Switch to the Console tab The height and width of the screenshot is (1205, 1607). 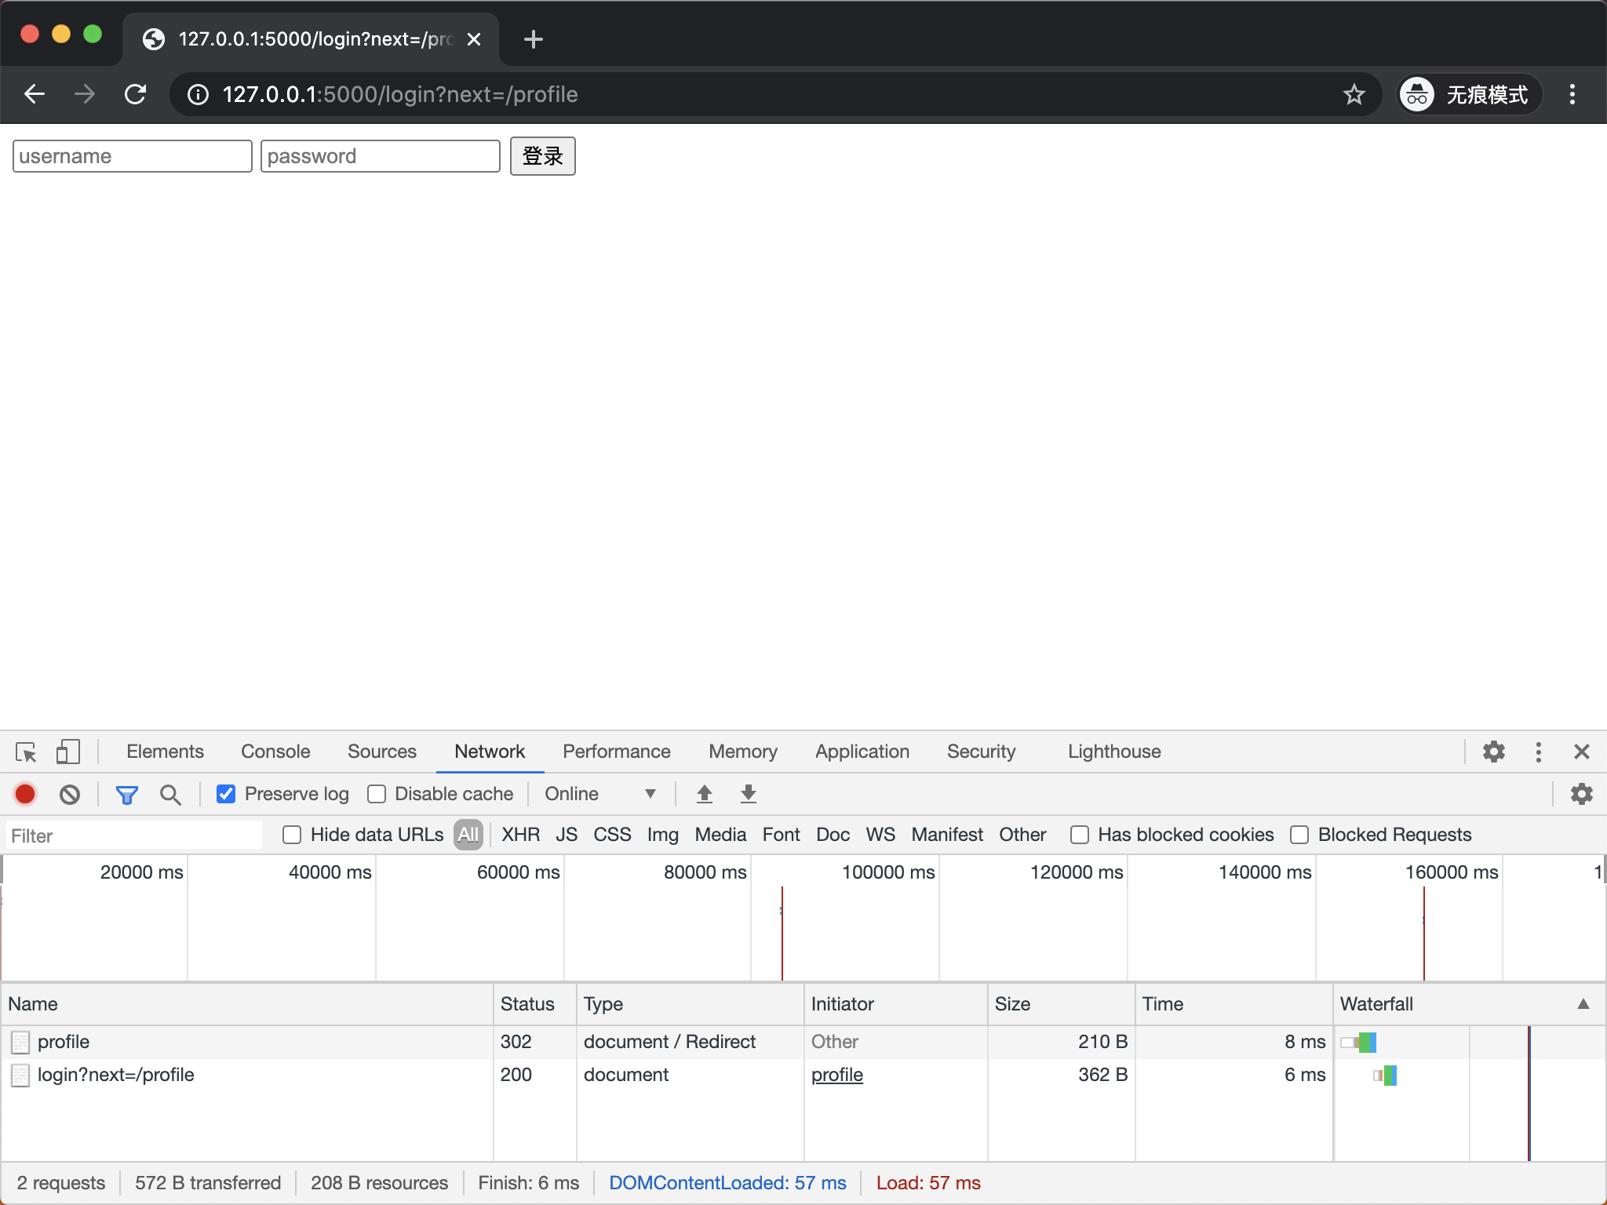[x=275, y=752]
